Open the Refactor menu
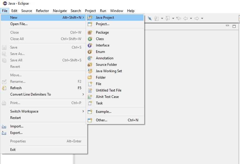Viewport: 240px width, 164px height. 42,11
